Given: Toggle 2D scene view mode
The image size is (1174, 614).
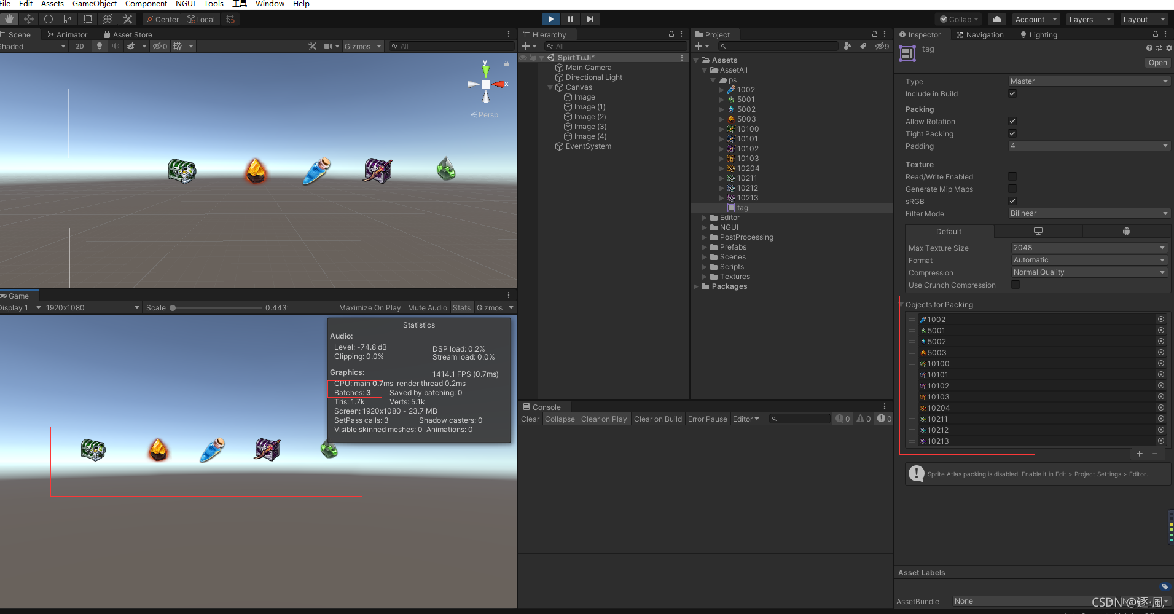Looking at the screenshot, I should [x=79, y=46].
